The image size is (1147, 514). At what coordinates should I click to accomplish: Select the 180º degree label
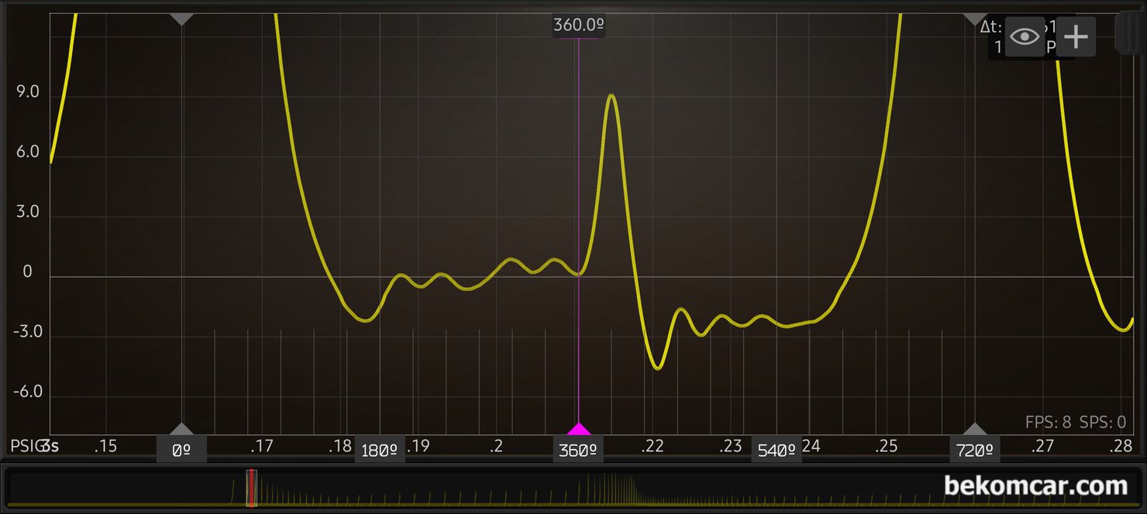380,450
